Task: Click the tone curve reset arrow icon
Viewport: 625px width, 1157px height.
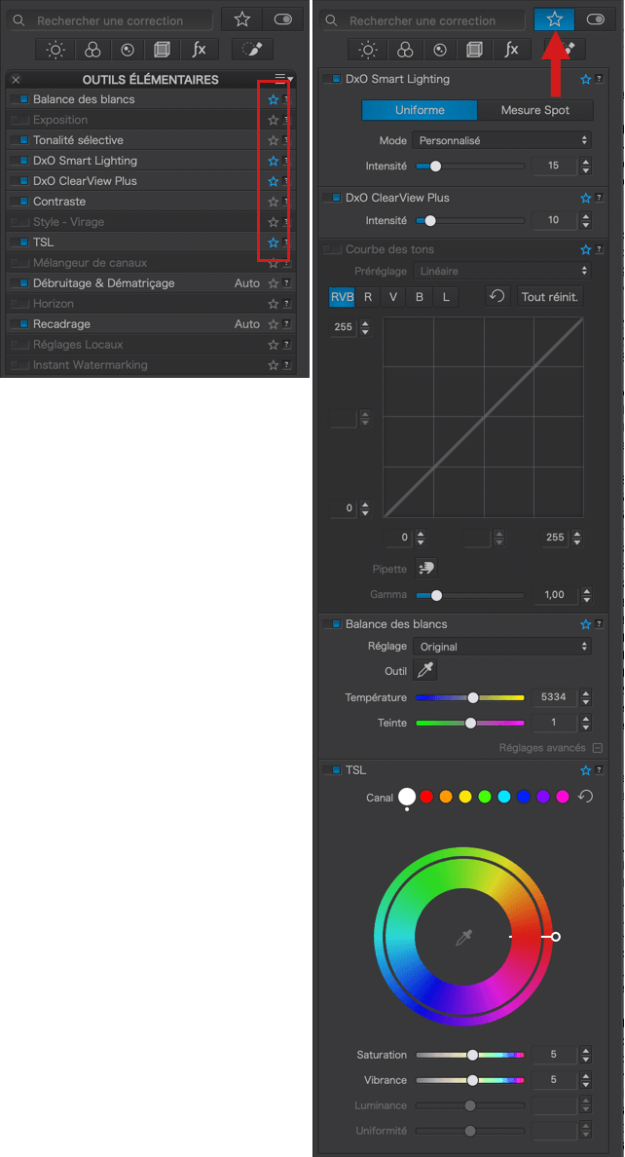Action: click(496, 297)
